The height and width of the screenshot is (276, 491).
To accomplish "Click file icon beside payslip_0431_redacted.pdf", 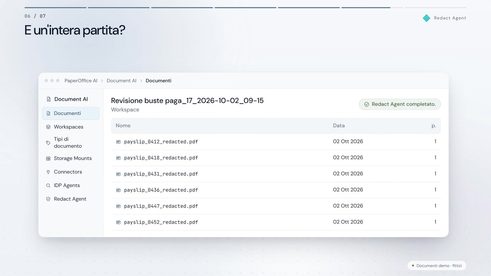I will tap(118, 174).
